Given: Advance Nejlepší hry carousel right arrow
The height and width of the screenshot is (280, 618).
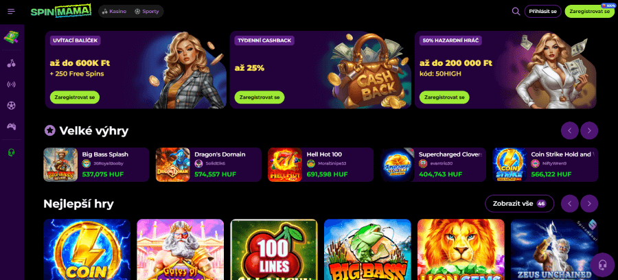Looking at the screenshot, I should point(589,204).
